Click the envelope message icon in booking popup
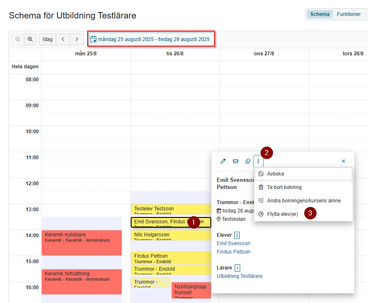368x303 pixels. [x=236, y=161]
